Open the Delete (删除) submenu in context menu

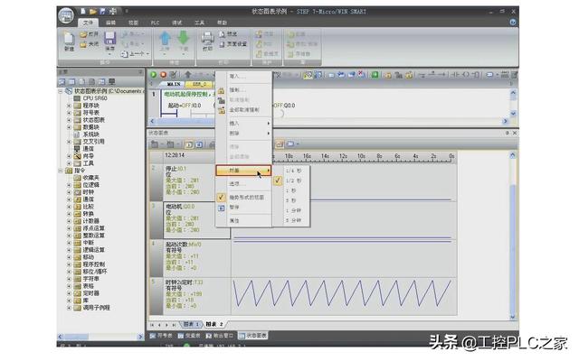(x=243, y=133)
